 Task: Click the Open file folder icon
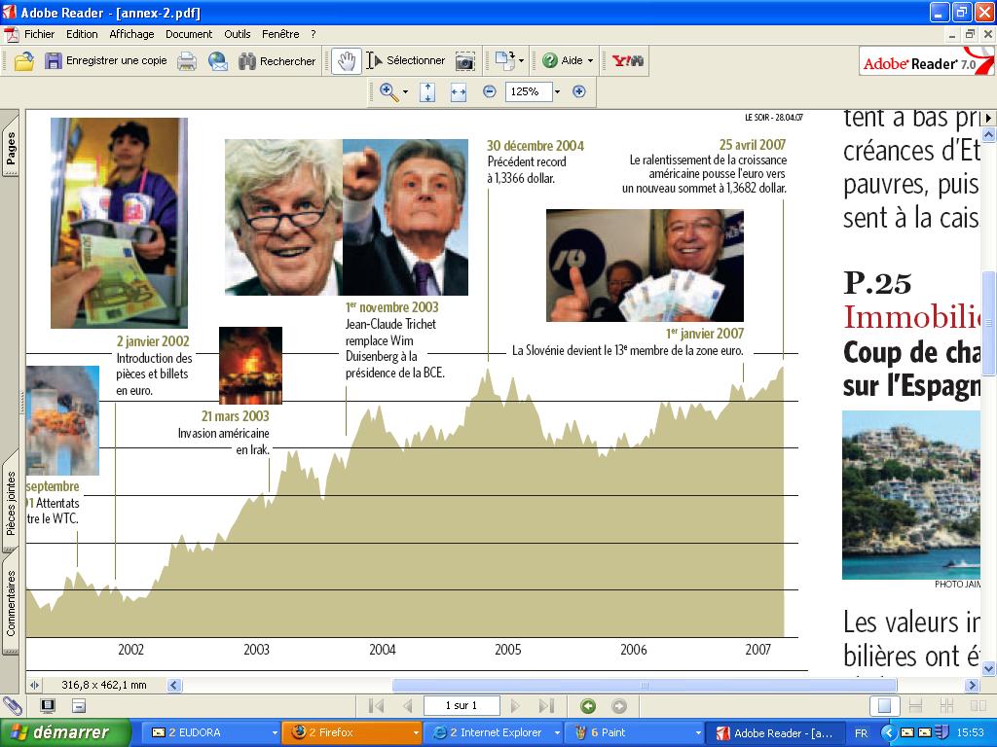coord(24,61)
